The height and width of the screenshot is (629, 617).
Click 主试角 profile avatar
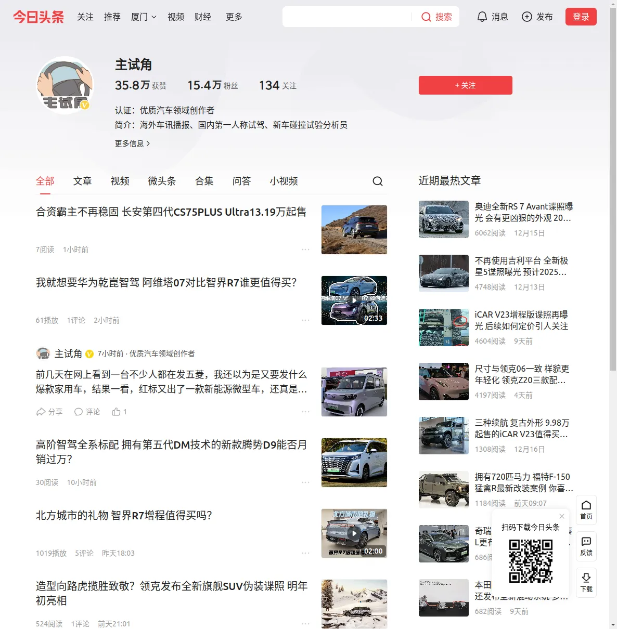click(65, 85)
